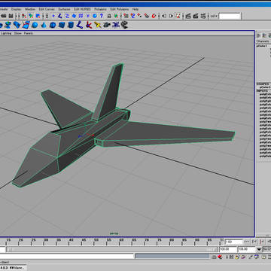
Task: Click the red and blue IK handle shelf icon
Action: pos(89,25)
